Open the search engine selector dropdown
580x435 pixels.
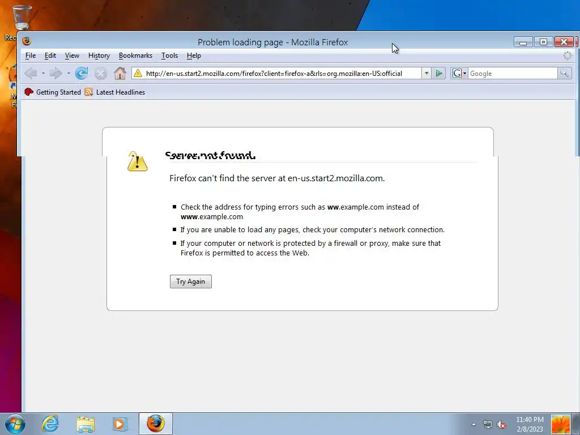point(464,73)
